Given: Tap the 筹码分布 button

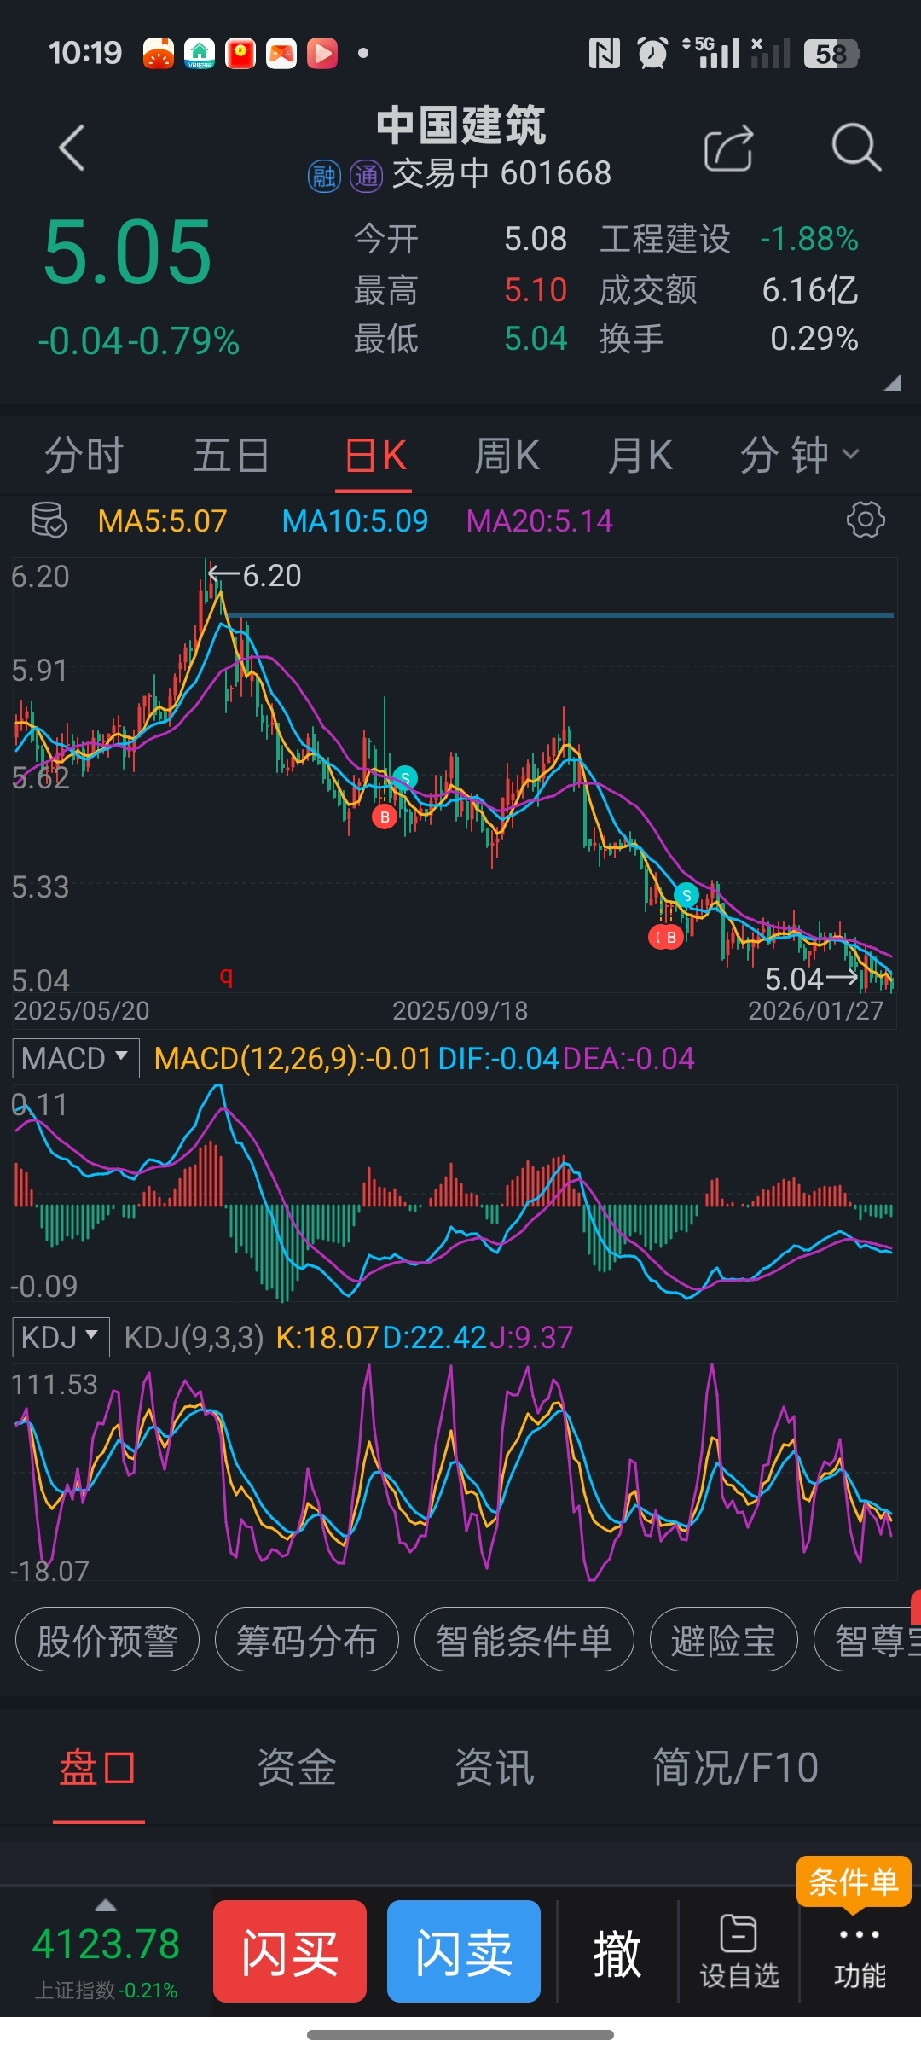Looking at the screenshot, I should coord(307,1640).
